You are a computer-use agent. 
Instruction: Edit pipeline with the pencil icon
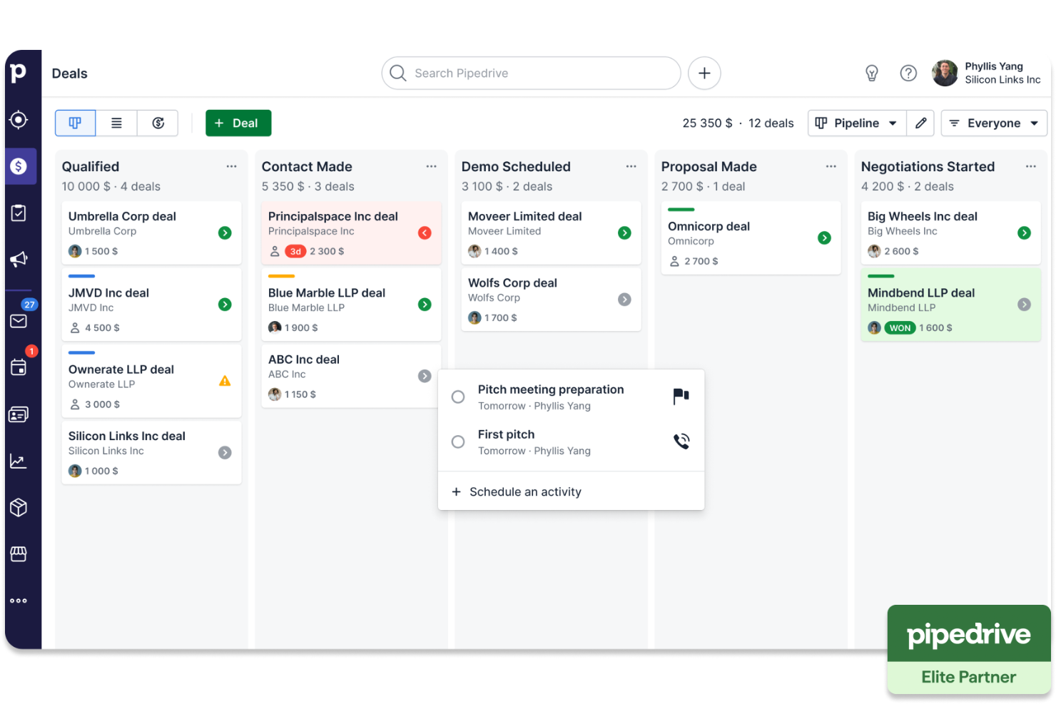tap(921, 123)
